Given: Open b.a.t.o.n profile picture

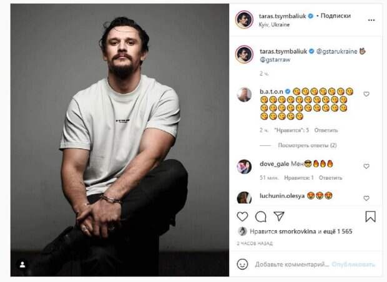Looking at the screenshot, I should click(244, 94).
